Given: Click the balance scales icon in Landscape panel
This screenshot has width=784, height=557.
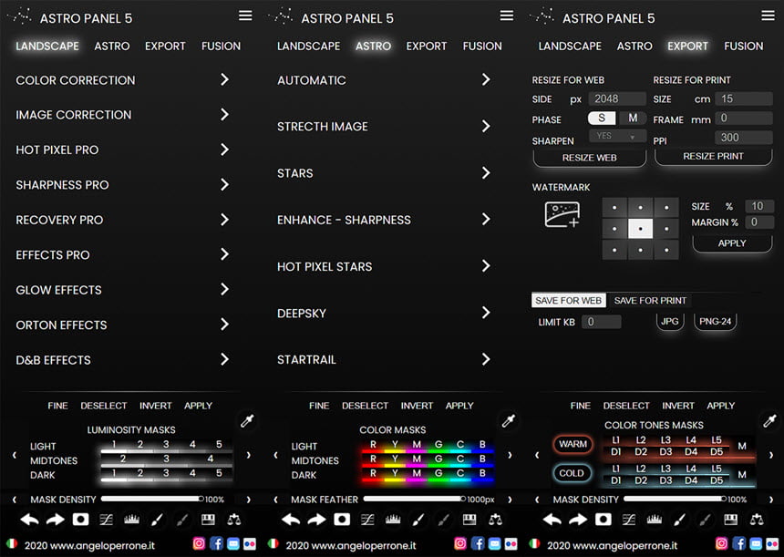Looking at the screenshot, I should click(x=233, y=520).
